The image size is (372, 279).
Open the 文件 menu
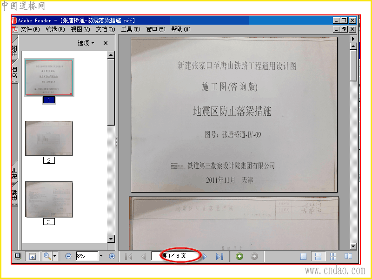[30, 29]
